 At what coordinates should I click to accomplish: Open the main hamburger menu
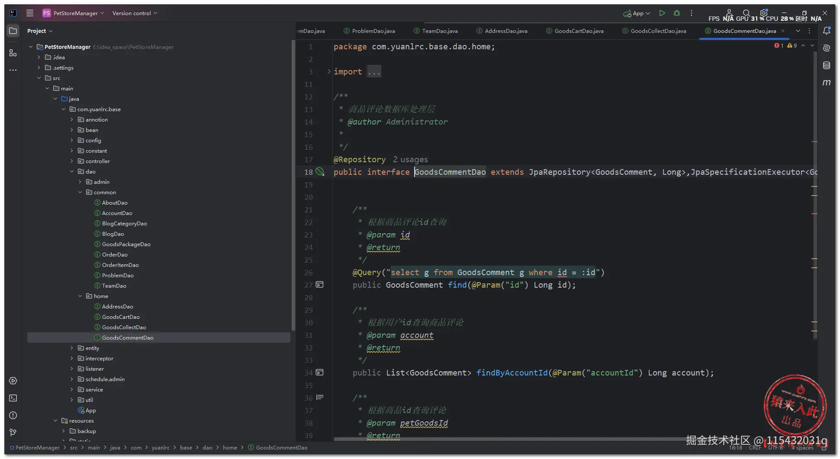(x=30, y=13)
